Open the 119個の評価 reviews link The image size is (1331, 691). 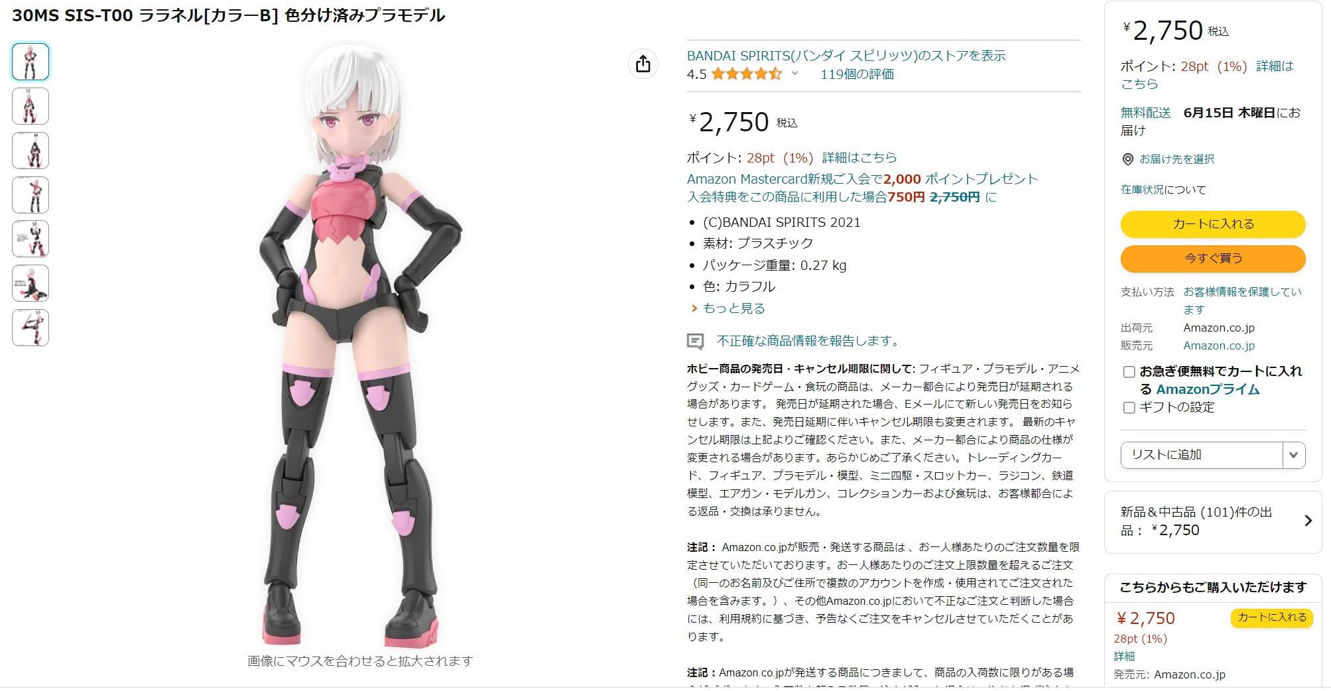tap(857, 74)
